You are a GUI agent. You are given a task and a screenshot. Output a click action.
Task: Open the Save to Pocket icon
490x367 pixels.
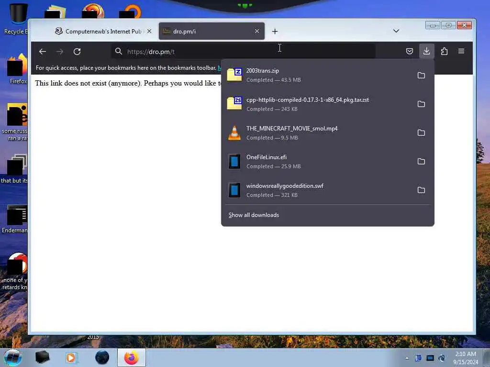tap(410, 51)
